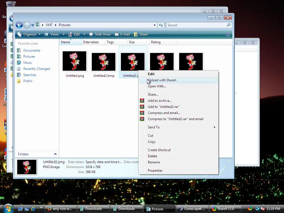
Task: Click the search magnifier icon
Action: (229, 25)
